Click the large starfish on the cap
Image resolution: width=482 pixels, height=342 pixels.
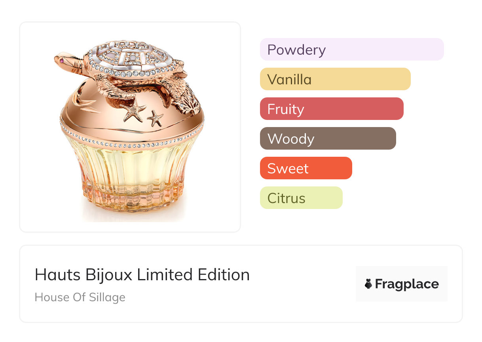[x=134, y=109]
